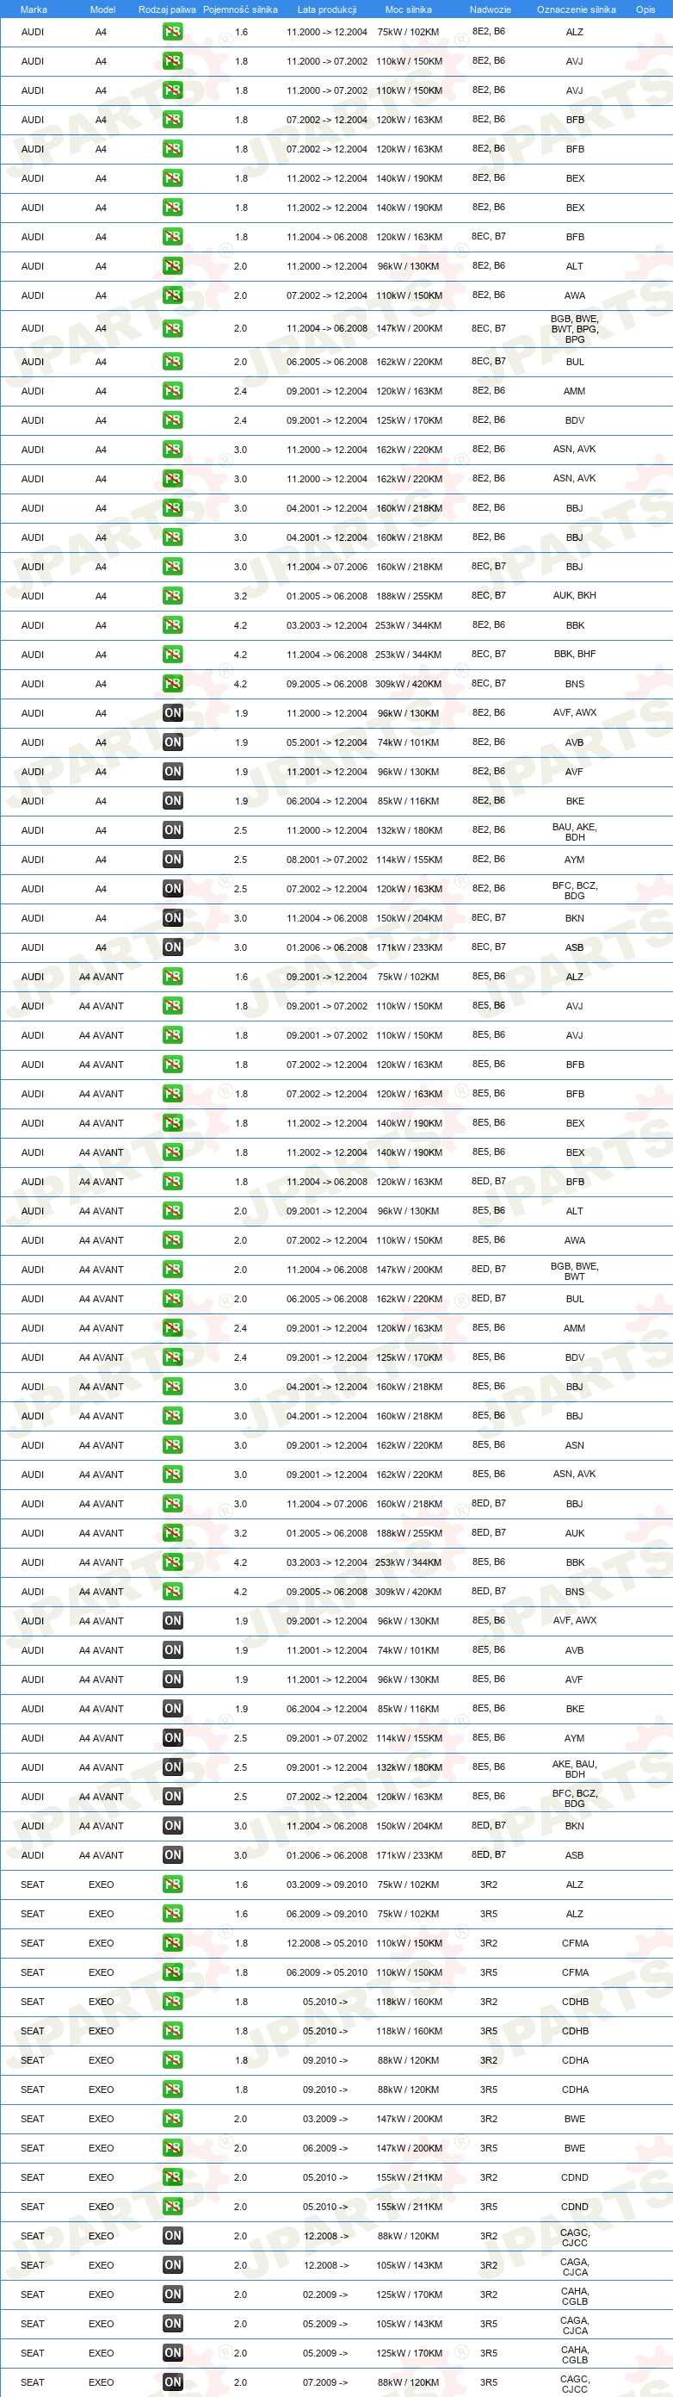The height and width of the screenshot is (2397, 673).
Task: Select '3R5' in SEAT EXEO CDND row
Action: click(489, 2208)
